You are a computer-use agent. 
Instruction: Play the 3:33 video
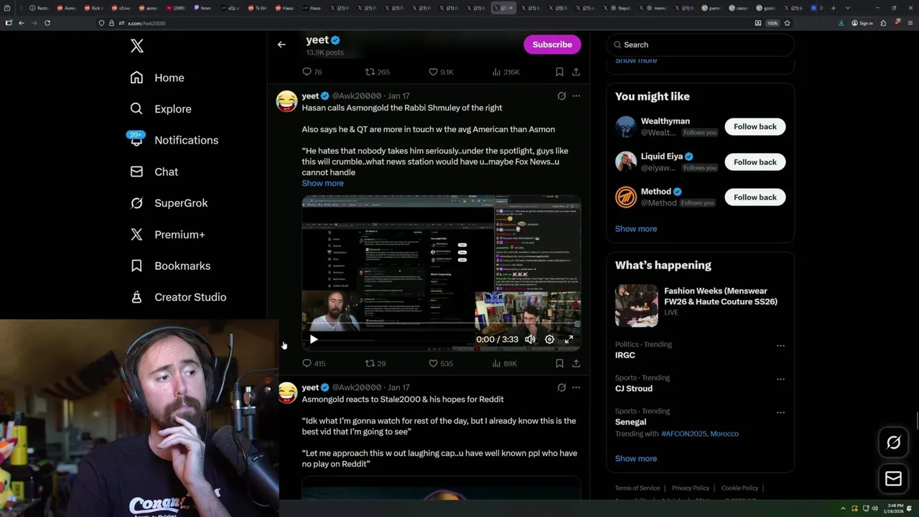click(314, 339)
